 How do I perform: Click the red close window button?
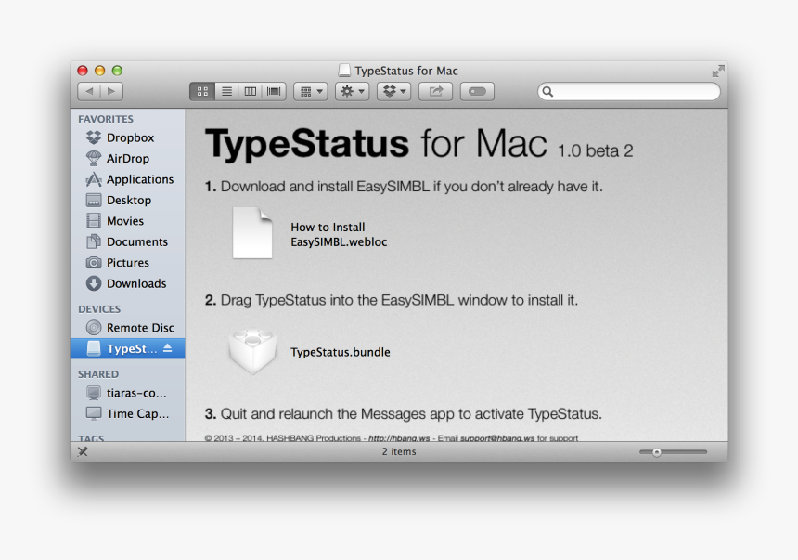coord(83,71)
